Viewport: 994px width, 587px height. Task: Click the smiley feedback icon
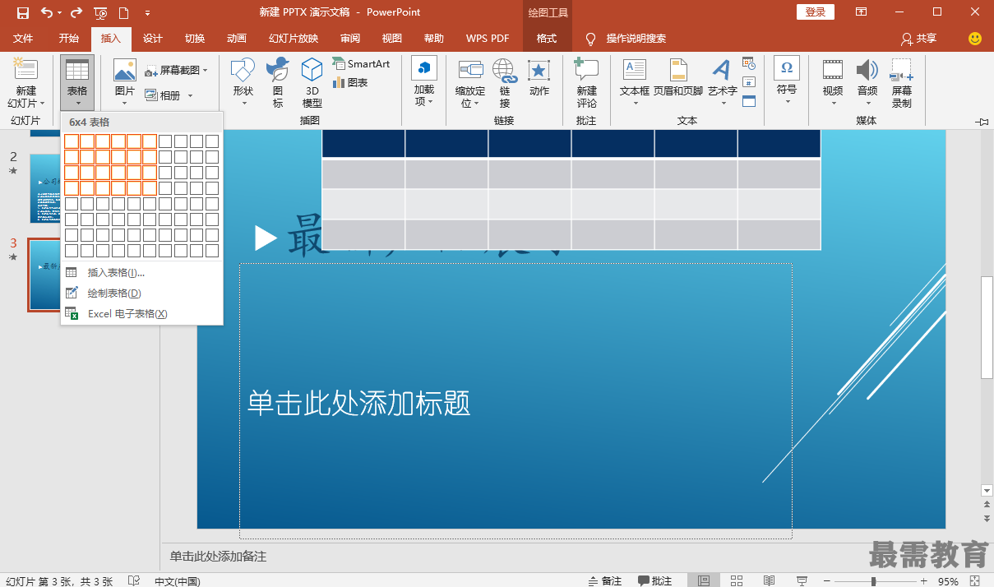[x=975, y=39]
